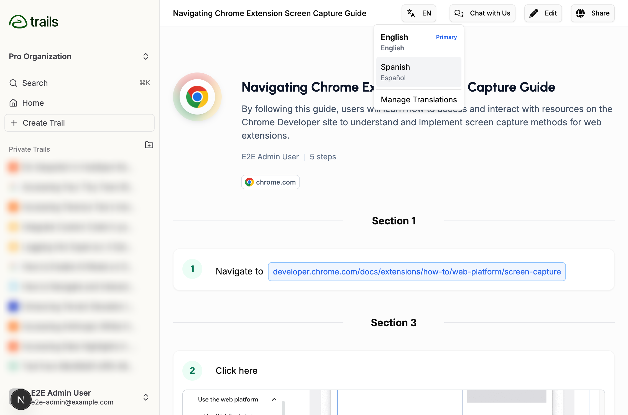Click the Chrome icon in chrome.com tag
The image size is (628, 415).
(x=249, y=182)
